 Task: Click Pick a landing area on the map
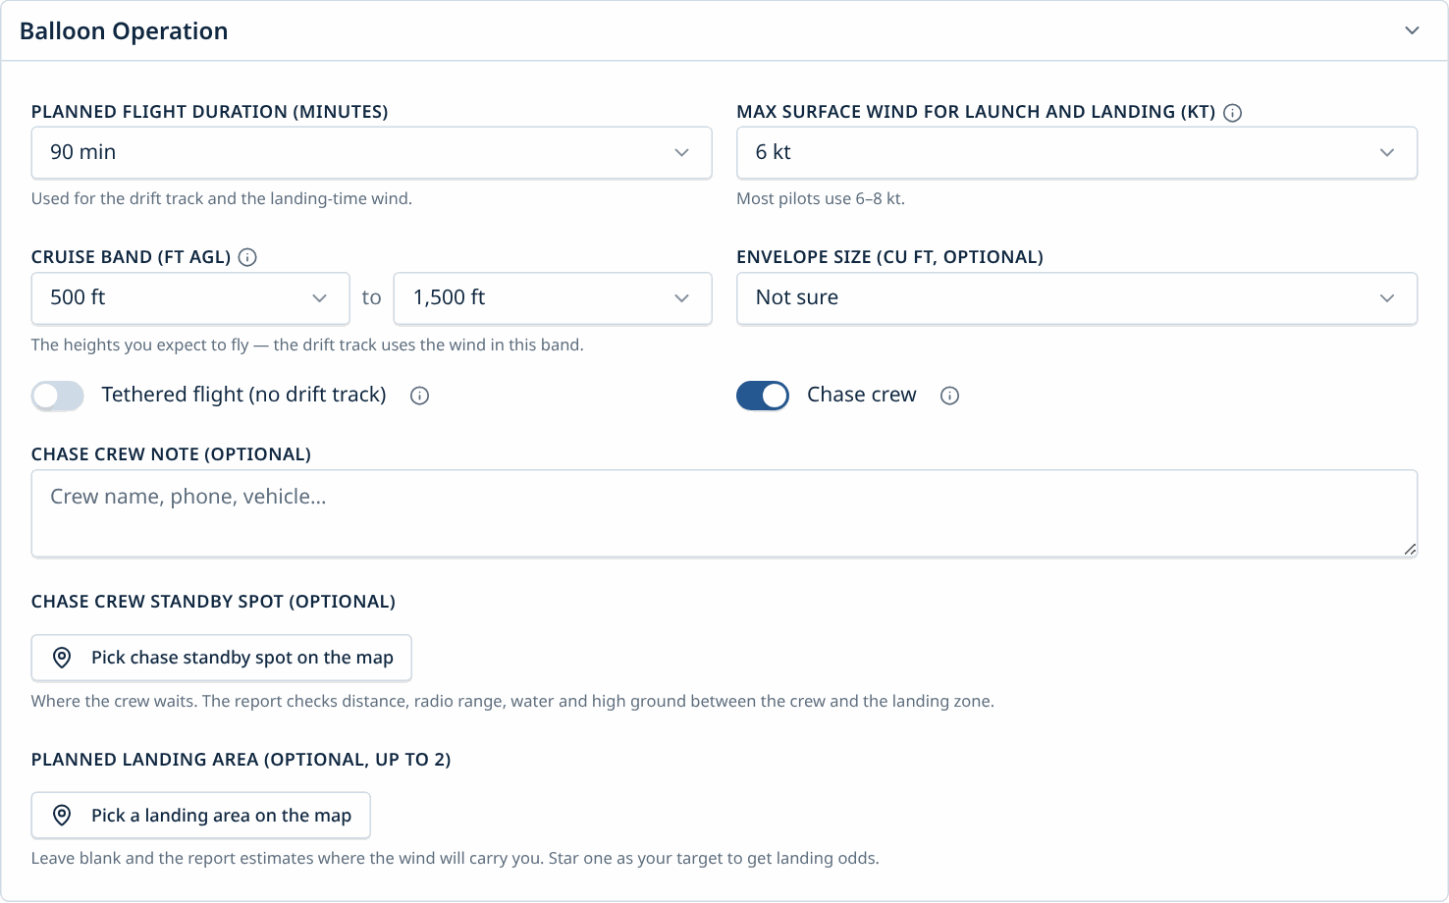pos(201,816)
